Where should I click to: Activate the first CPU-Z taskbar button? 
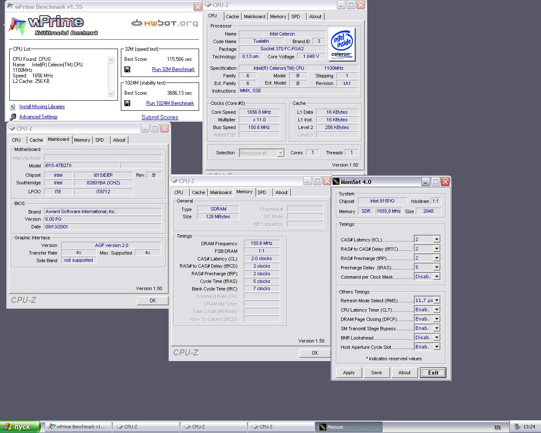point(146,427)
